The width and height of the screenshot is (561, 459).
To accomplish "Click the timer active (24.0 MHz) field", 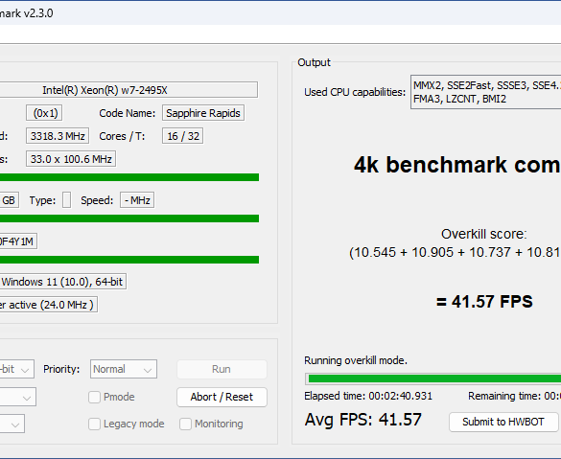I will [x=49, y=305].
